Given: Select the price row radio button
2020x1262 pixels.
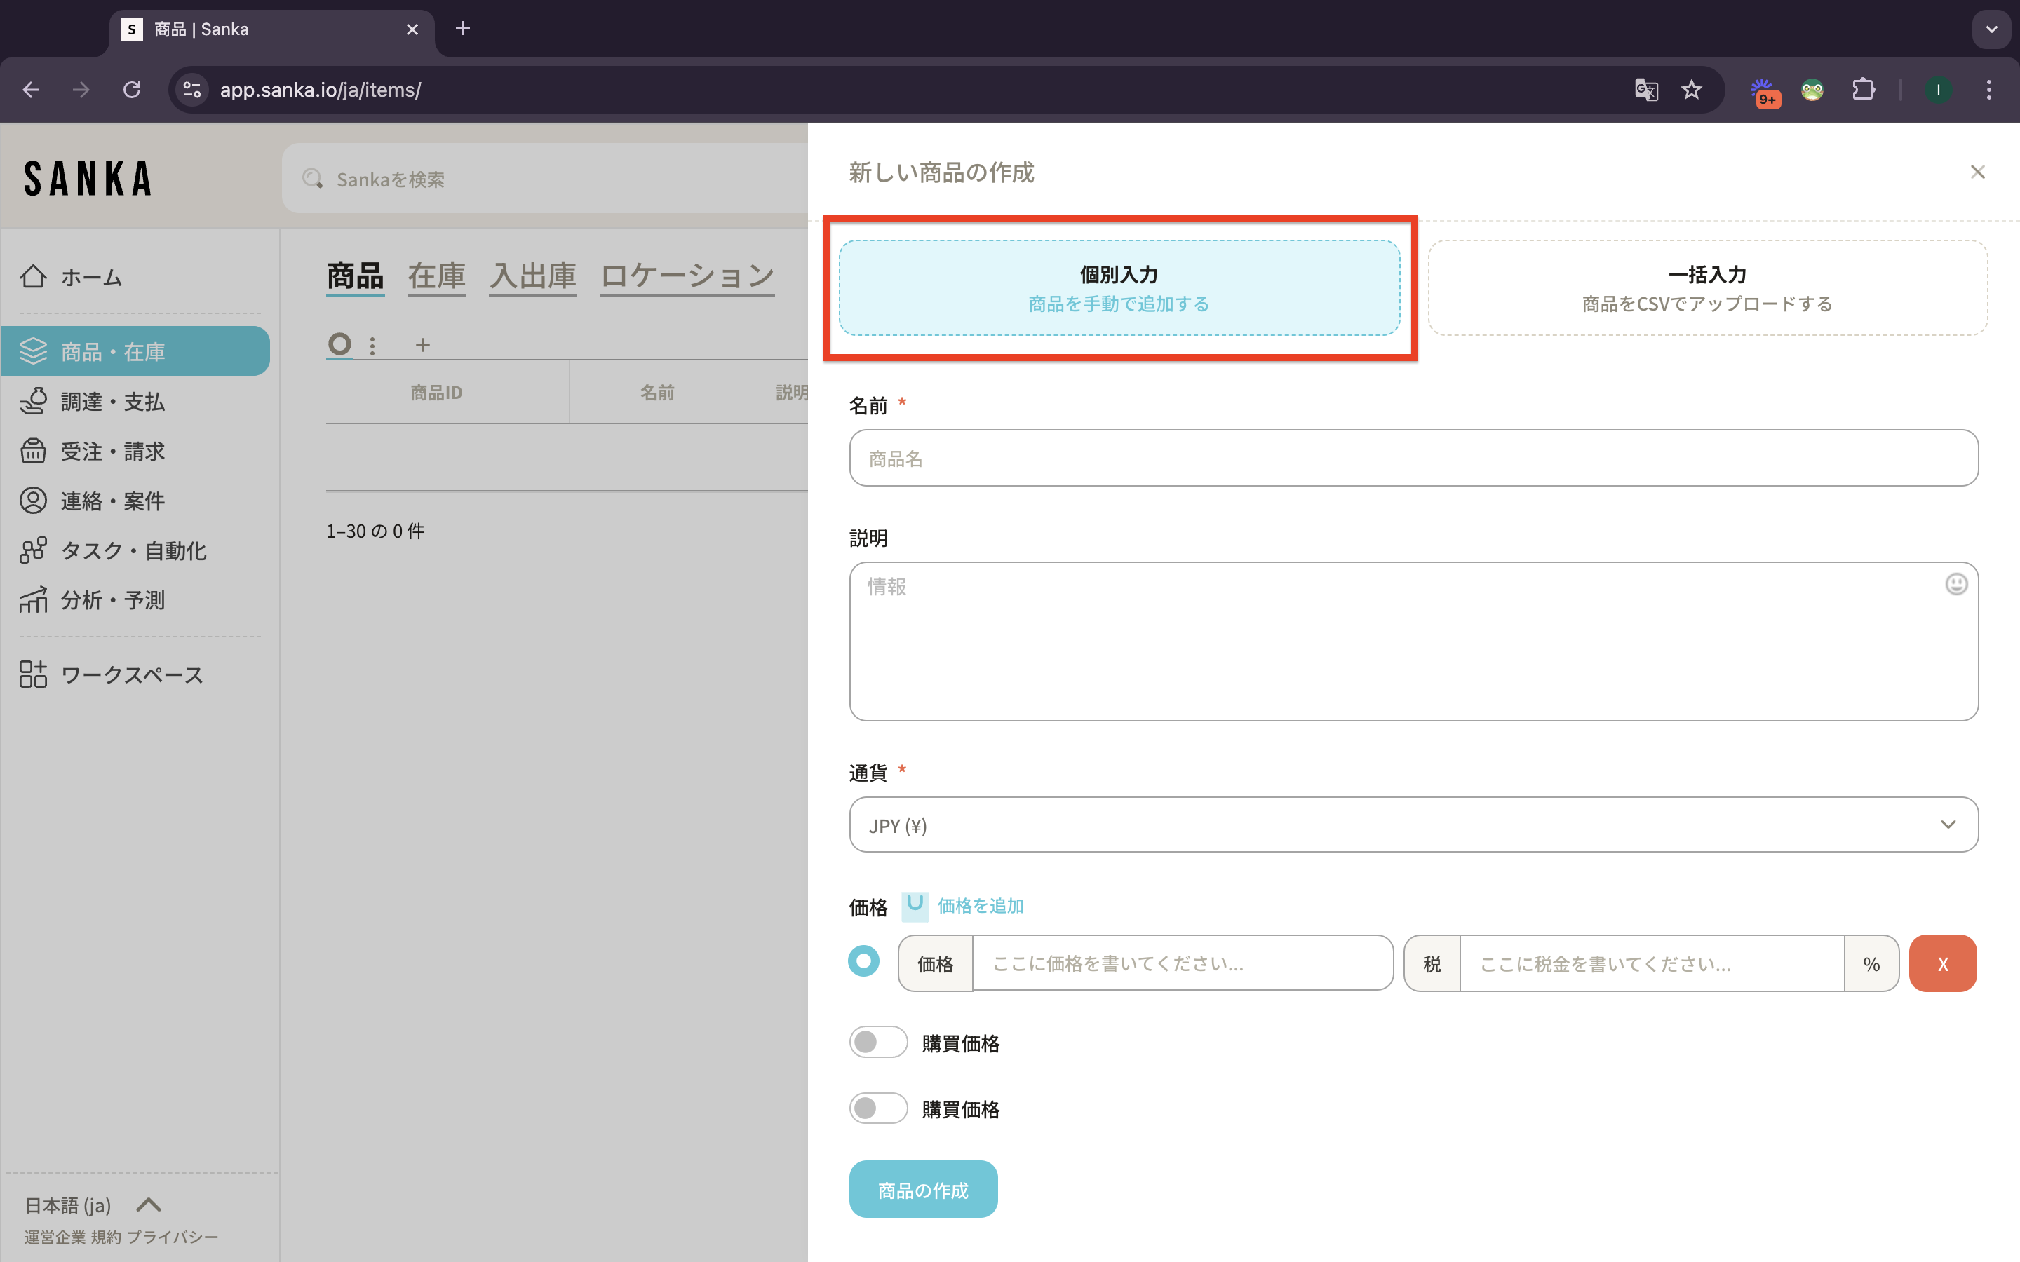Looking at the screenshot, I should pos(864,961).
